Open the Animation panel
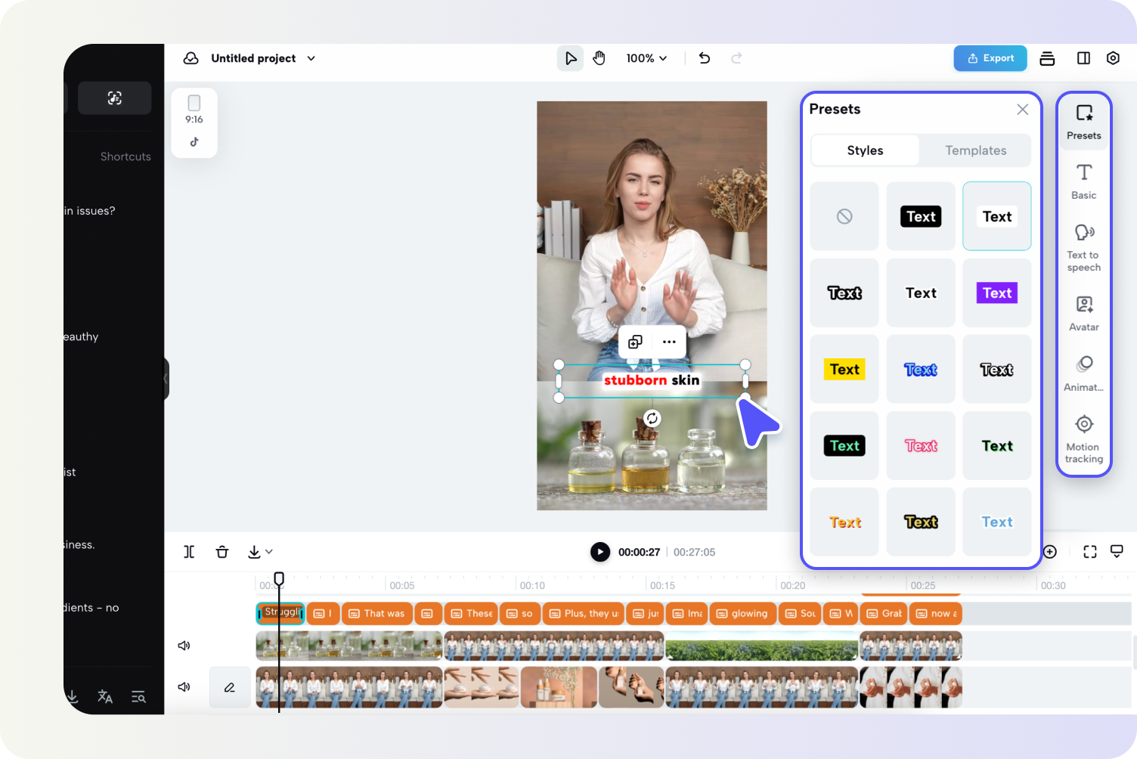 click(1084, 373)
